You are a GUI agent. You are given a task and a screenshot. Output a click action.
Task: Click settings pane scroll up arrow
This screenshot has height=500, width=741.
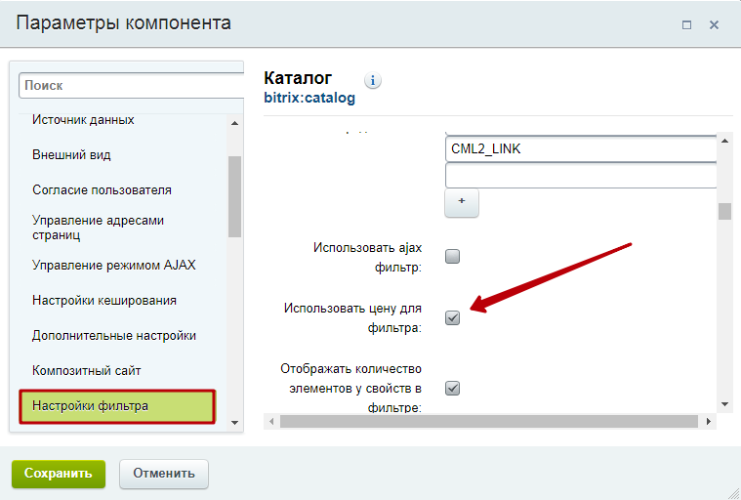[724, 141]
